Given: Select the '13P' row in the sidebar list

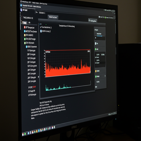Looking at the screenshot, I should 32,66.
